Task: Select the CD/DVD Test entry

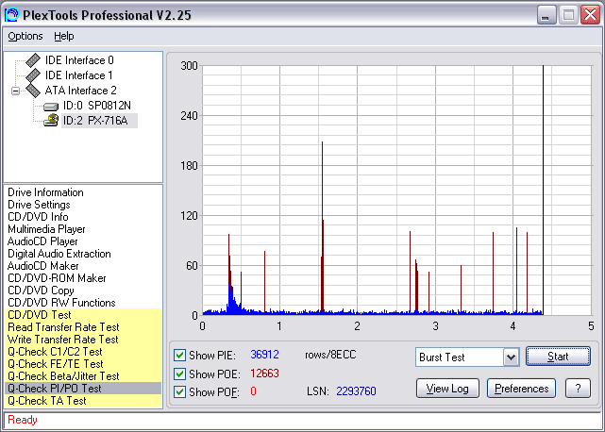Action: pyautogui.click(x=83, y=315)
